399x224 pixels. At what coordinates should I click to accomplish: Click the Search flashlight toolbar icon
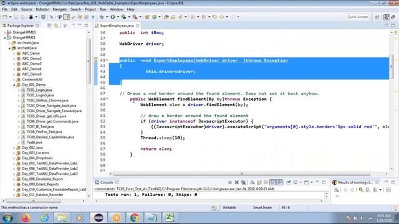point(180,17)
